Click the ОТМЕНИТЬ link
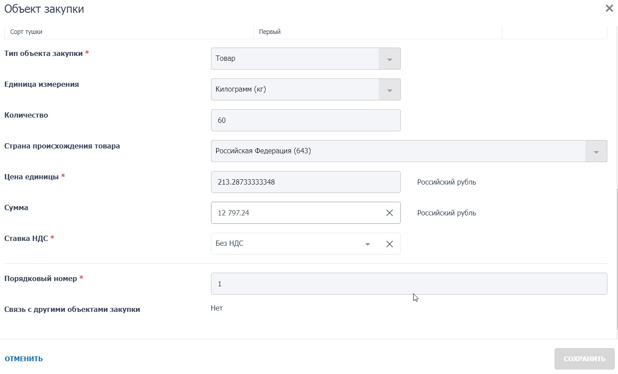618x374 pixels. 24,359
